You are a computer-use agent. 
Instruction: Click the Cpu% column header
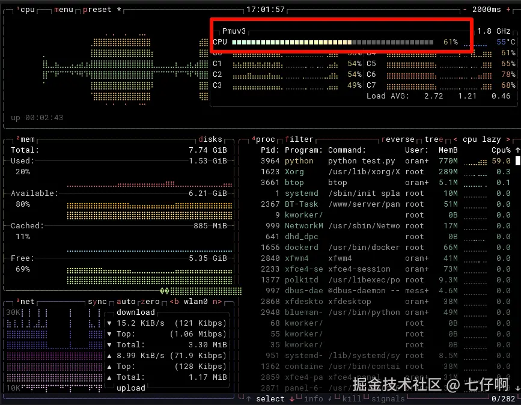click(501, 150)
